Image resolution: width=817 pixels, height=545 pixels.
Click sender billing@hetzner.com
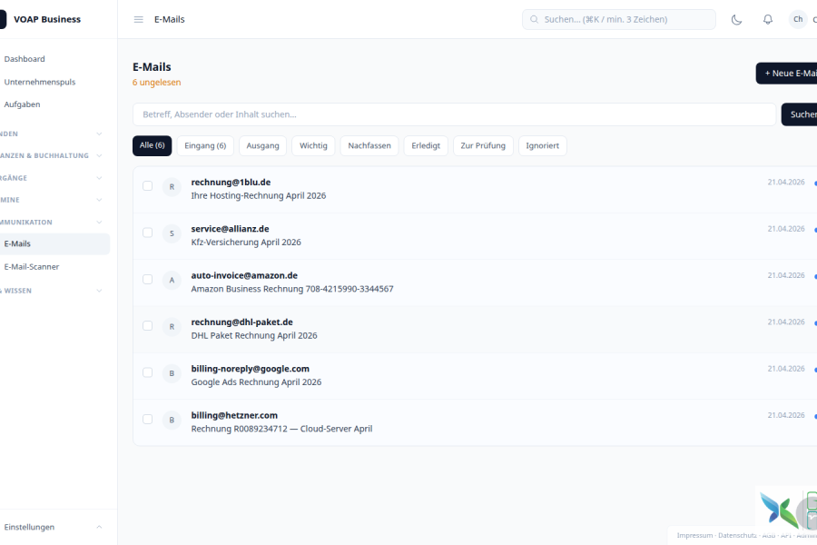pyautogui.click(x=234, y=415)
